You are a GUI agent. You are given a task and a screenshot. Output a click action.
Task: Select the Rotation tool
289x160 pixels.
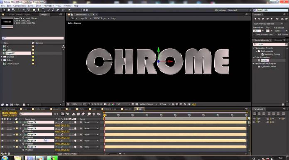(x=19, y=10)
